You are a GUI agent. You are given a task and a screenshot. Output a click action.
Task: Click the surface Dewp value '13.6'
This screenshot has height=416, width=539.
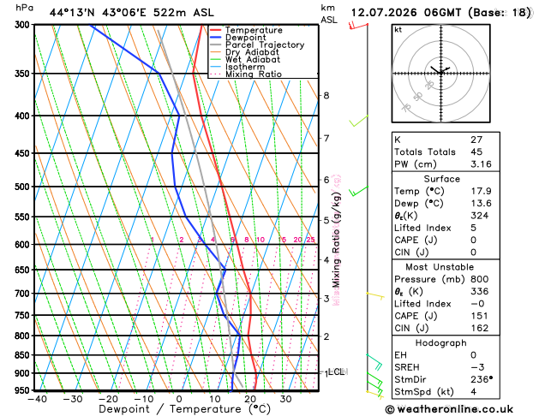481,203
